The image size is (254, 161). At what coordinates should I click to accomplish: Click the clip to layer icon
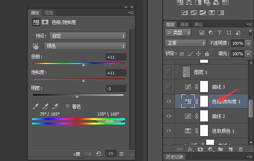pyautogui.click(x=77, y=153)
